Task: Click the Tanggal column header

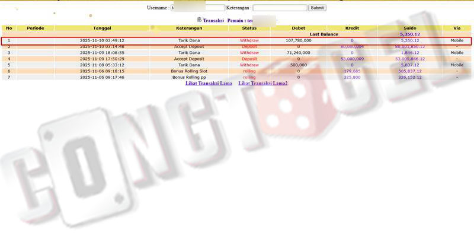Action: (101, 28)
